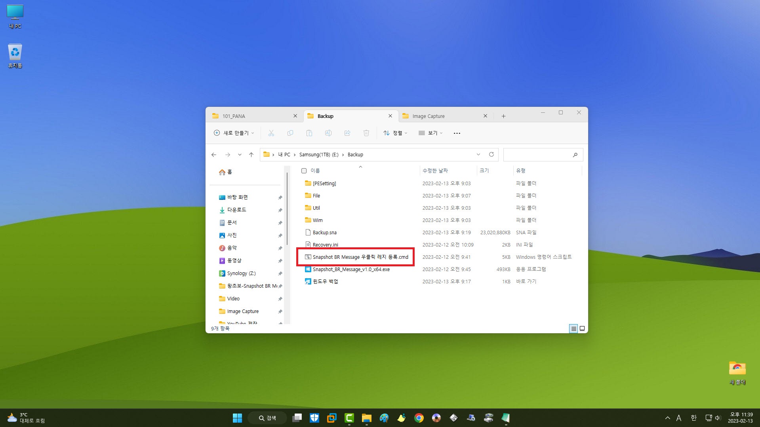Viewport: 760px width, 427px height.
Task: Click the Delete trash icon in toolbar
Action: [x=366, y=133]
